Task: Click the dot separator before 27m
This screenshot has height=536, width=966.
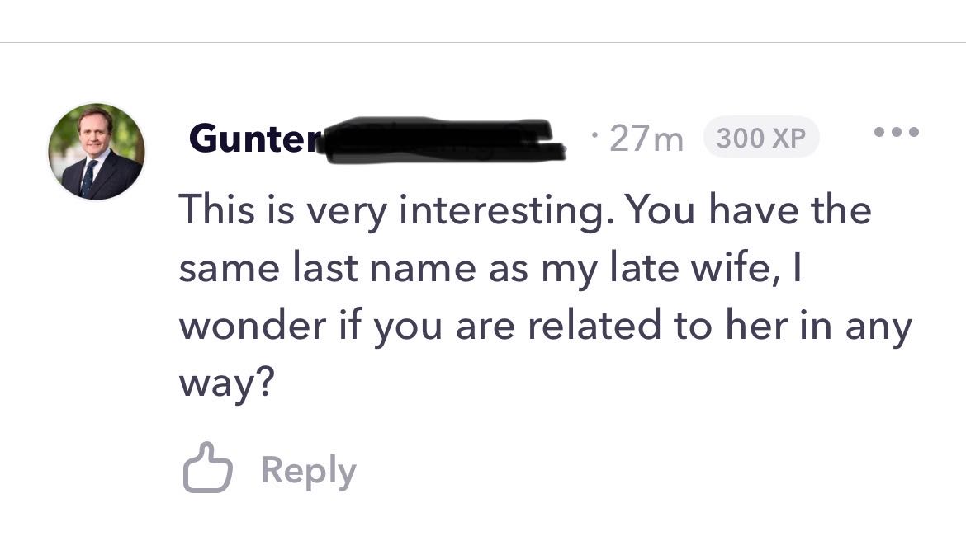Action: point(595,134)
